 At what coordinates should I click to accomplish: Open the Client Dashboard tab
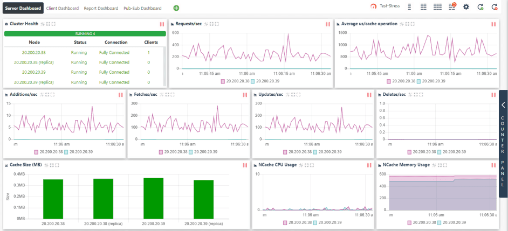coord(62,9)
